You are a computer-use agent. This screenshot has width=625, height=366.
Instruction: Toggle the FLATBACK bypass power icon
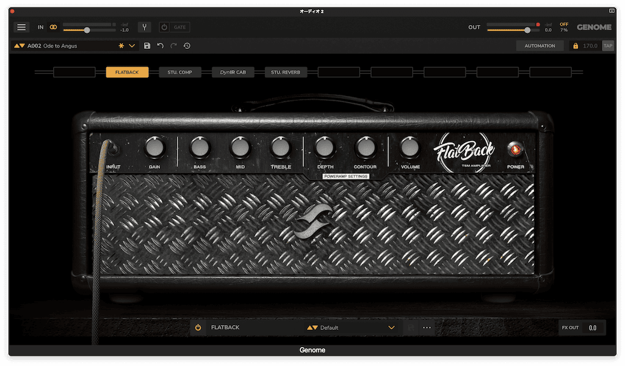click(x=198, y=328)
